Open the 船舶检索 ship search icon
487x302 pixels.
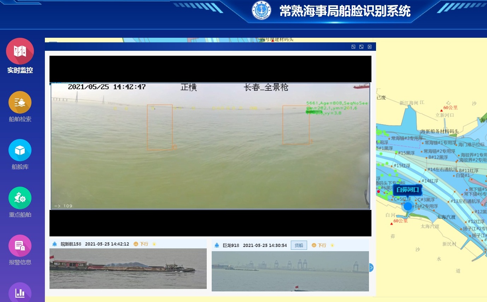20,103
